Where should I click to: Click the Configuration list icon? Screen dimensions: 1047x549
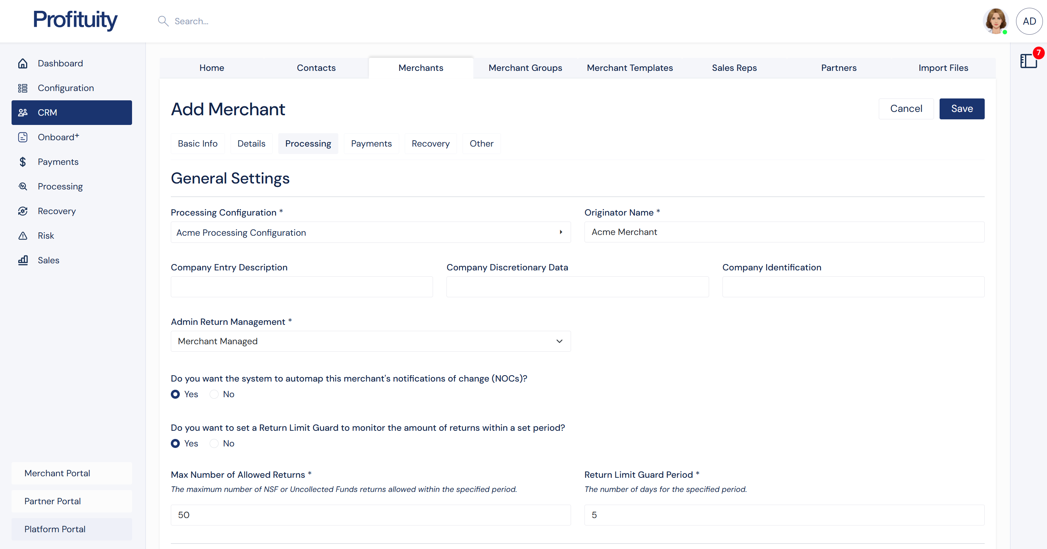click(x=23, y=88)
